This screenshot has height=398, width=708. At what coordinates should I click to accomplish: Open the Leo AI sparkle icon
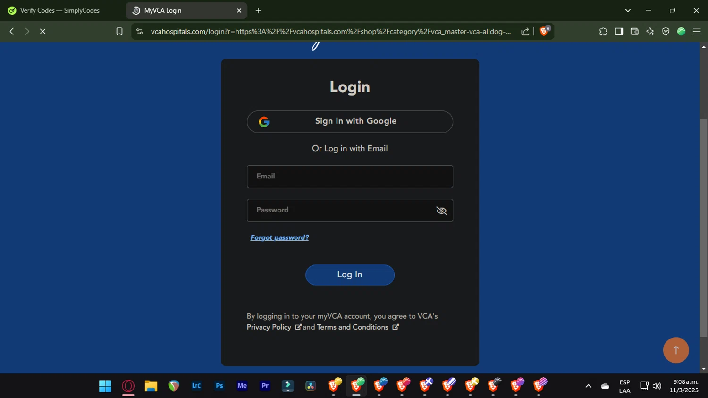650,31
